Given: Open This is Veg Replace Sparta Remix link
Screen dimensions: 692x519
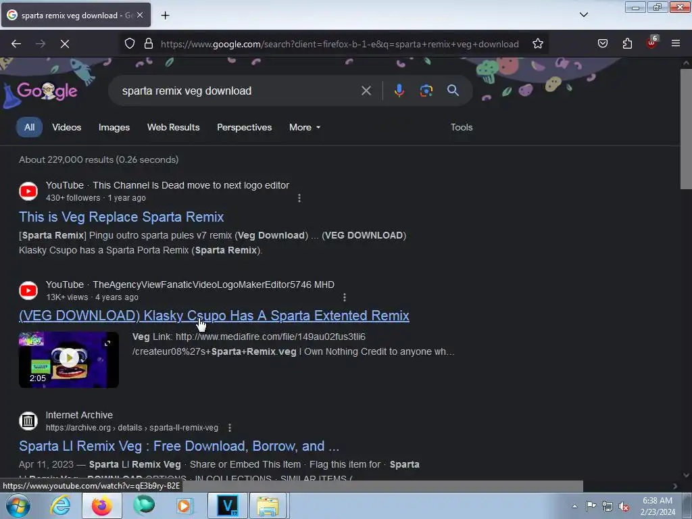Looking at the screenshot, I should point(122,217).
